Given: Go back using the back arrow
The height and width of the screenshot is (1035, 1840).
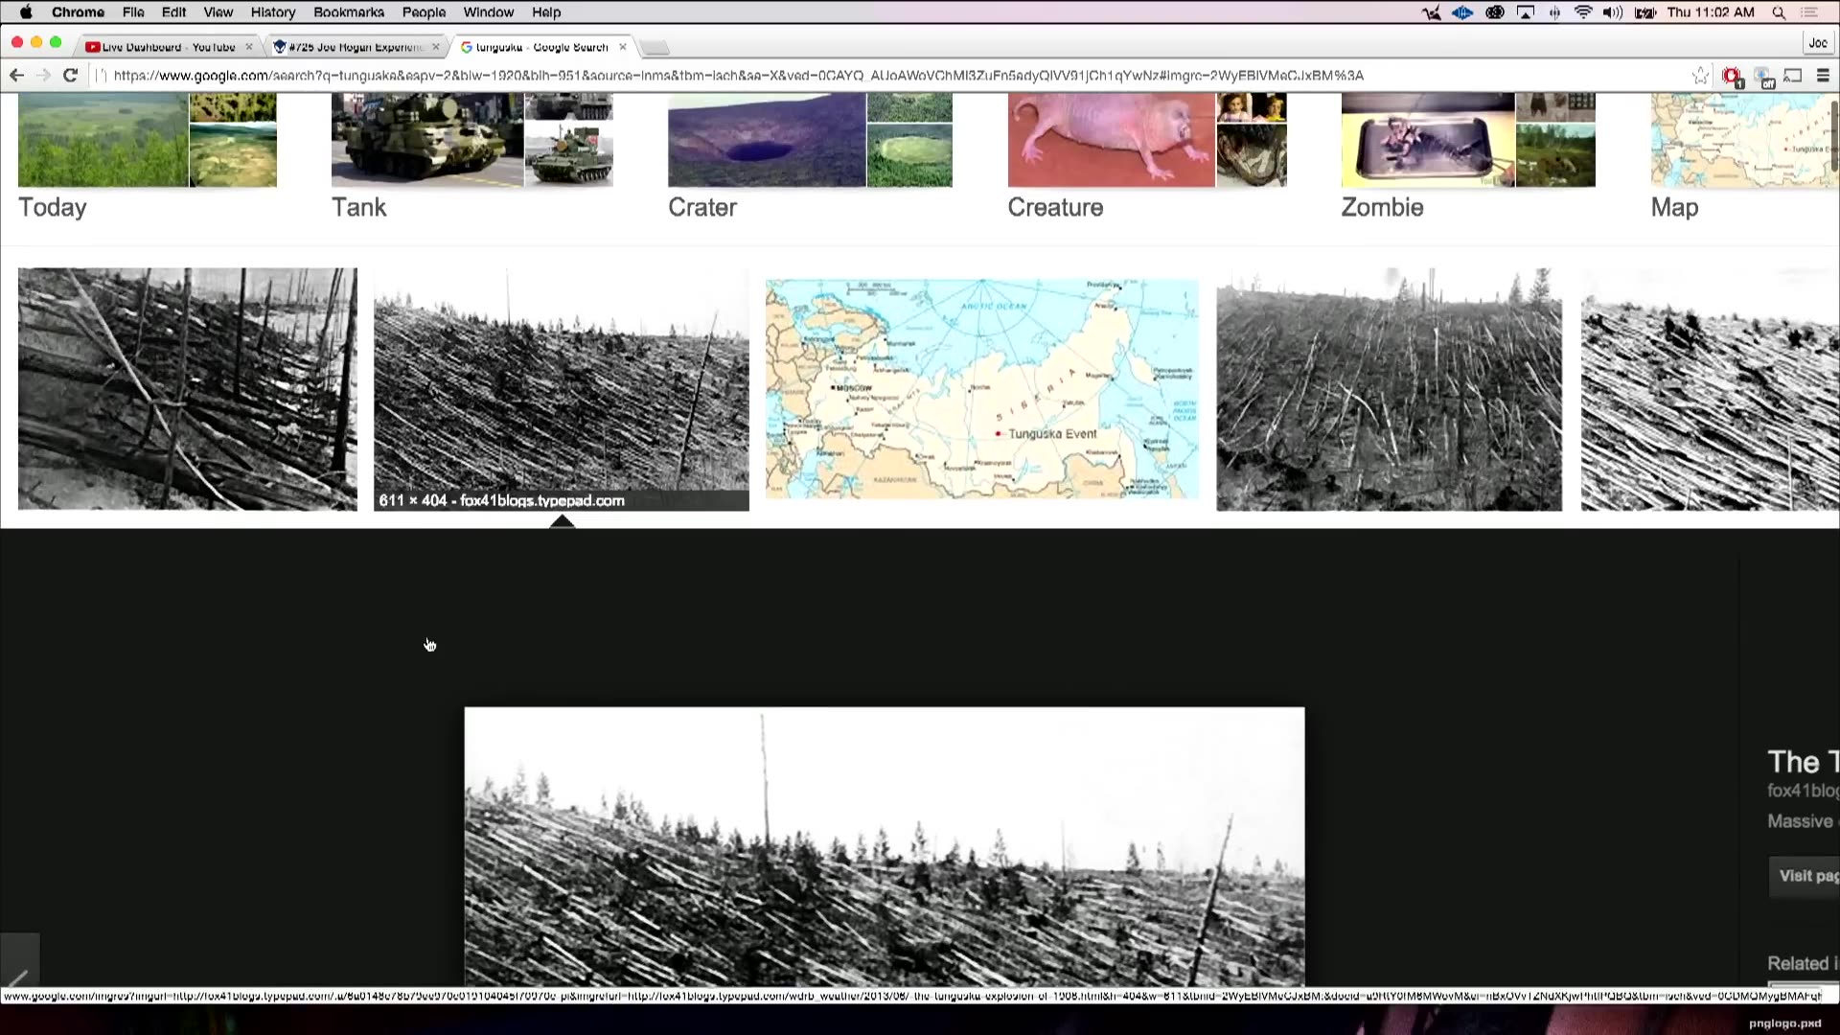Looking at the screenshot, I should pyautogui.click(x=16, y=76).
